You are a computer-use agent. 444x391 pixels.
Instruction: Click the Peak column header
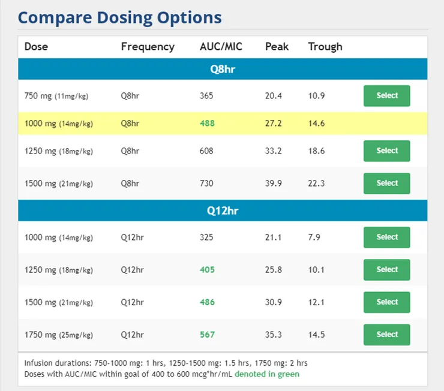[277, 47]
